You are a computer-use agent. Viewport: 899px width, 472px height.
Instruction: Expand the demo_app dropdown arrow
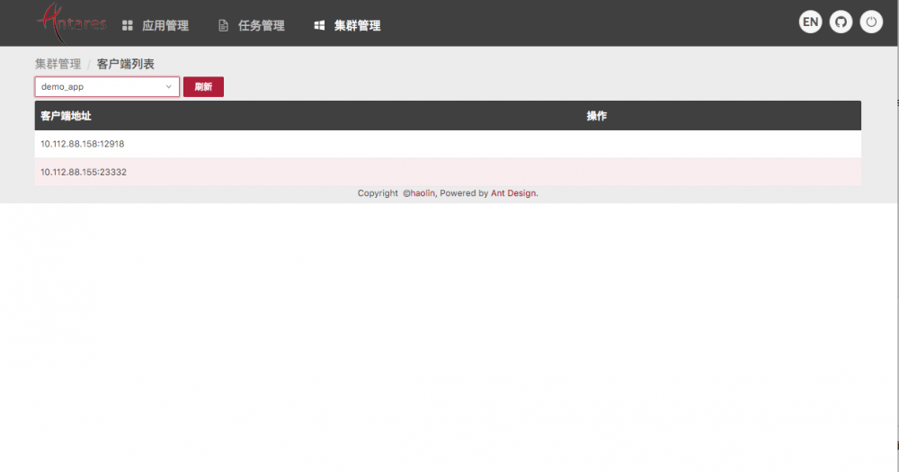pyautogui.click(x=169, y=86)
